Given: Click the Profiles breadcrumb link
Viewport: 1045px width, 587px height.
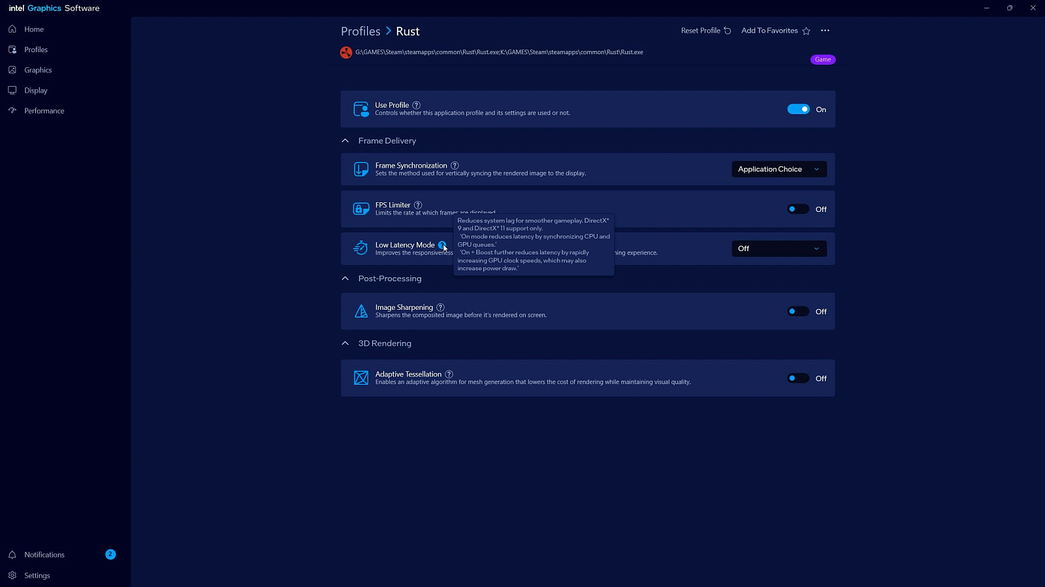Looking at the screenshot, I should tap(361, 31).
